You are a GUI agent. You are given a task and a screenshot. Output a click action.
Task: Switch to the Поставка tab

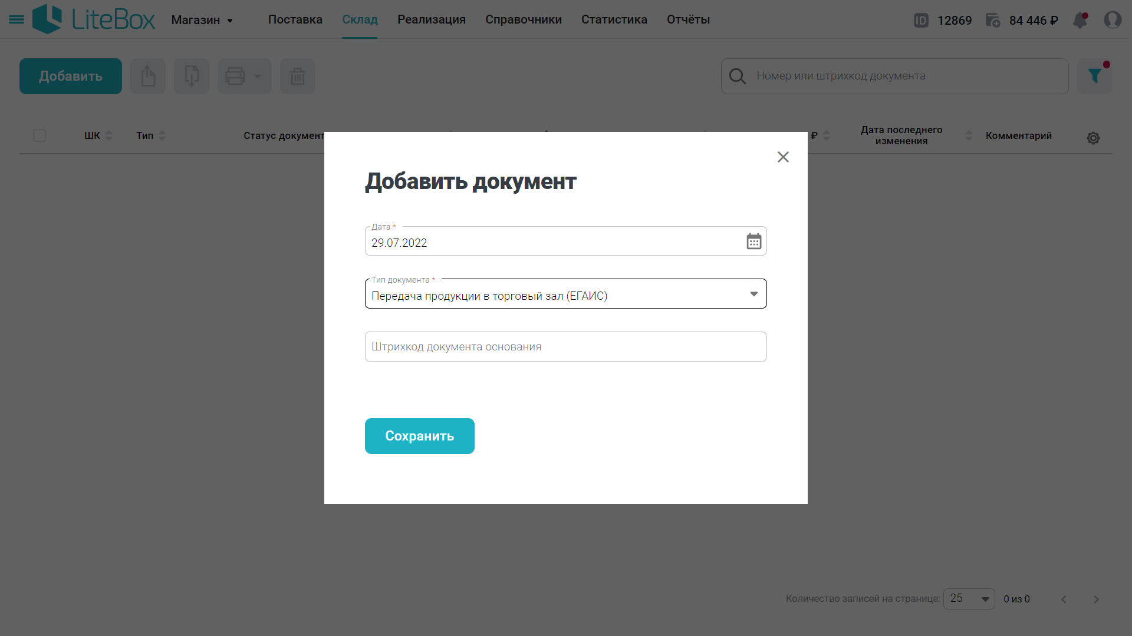[x=295, y=19]
